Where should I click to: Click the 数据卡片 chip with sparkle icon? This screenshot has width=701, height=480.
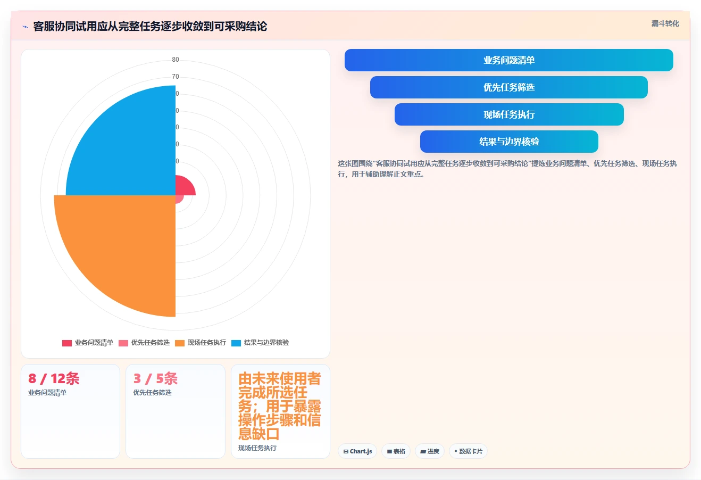tap(468, 451)
